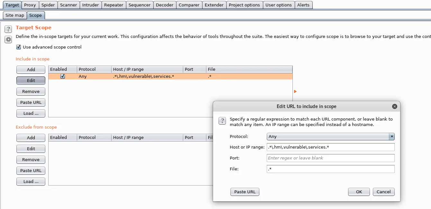Open the Extender tab

pyautogui.click(x=214, y=5)
